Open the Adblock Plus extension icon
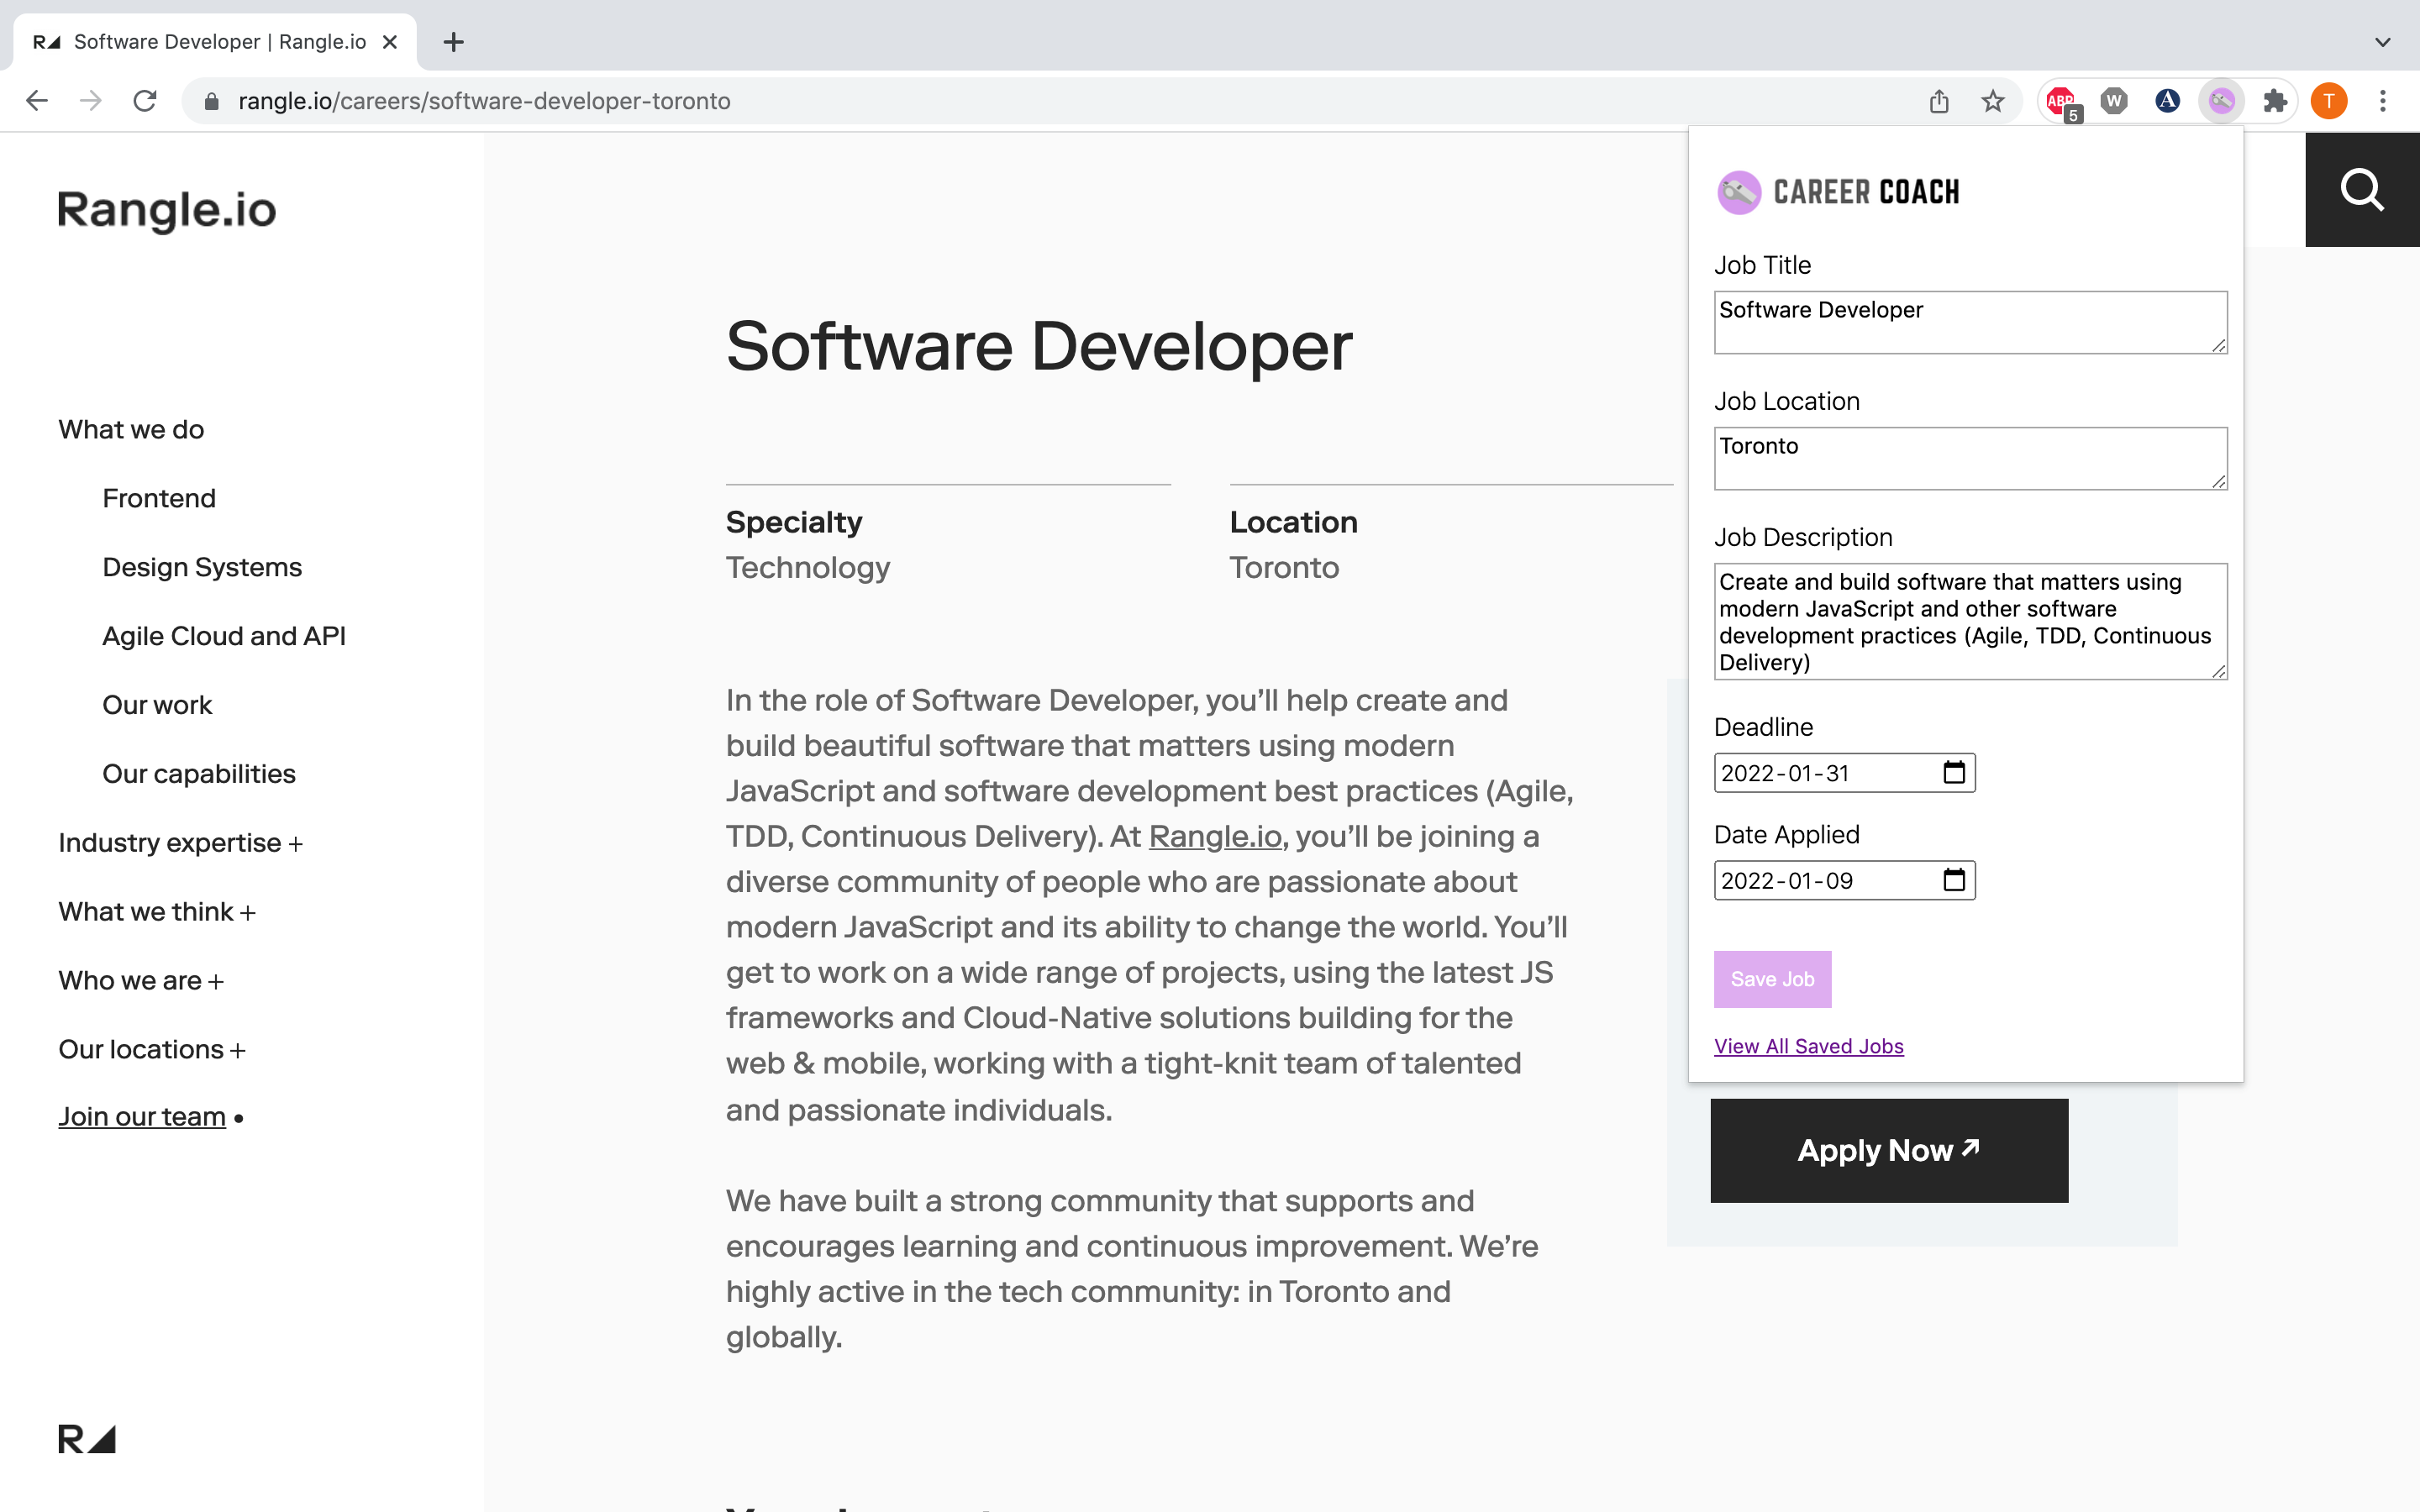The image size is (2420, 1512). pos(2061,100)
